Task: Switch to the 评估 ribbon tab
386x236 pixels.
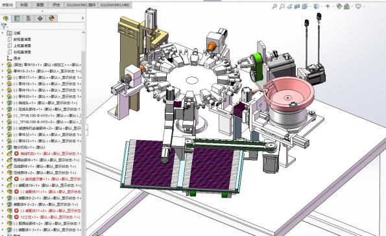Action: (x=56, y=5)
